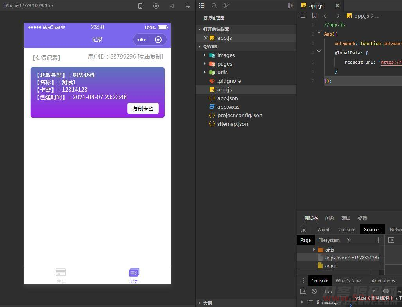Open the mini program capsule menu (•••)
Screen dimensions: 402x307
tap(141, 39)
